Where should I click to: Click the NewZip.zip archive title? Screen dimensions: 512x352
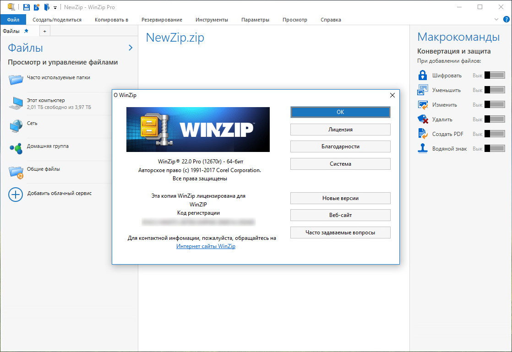click(175, 37)
